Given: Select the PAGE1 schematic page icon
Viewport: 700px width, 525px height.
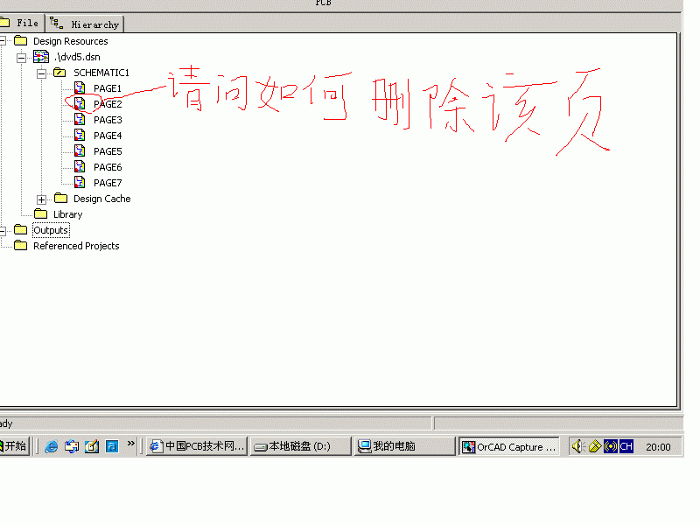Looking at the screenshot, I should tap(80, 88).
